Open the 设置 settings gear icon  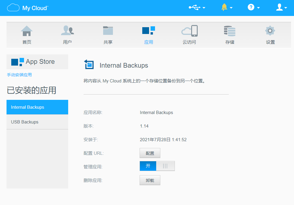point(270,31)
